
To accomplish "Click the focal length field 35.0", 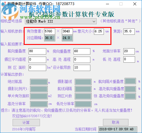I will click(x=129, y=31).
